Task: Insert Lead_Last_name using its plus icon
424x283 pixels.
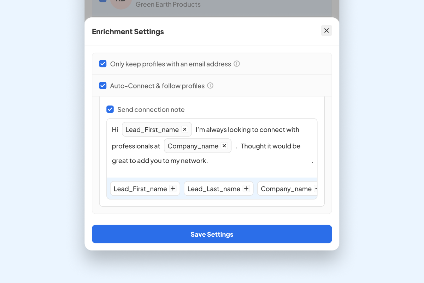Action: click(x=246, y=189)
